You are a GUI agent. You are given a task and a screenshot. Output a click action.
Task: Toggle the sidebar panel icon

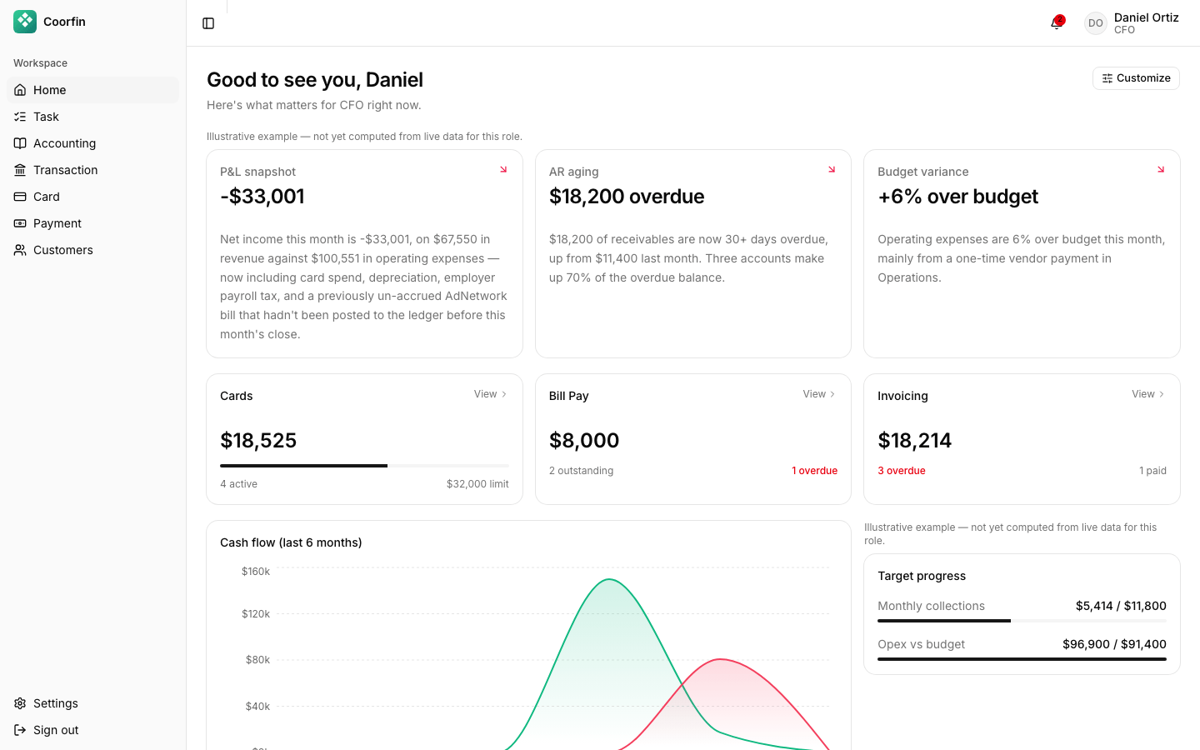pyautogui.click(x=208, y=23)
